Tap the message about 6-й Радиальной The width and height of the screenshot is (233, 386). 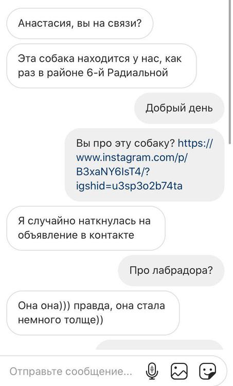[101, 66]
